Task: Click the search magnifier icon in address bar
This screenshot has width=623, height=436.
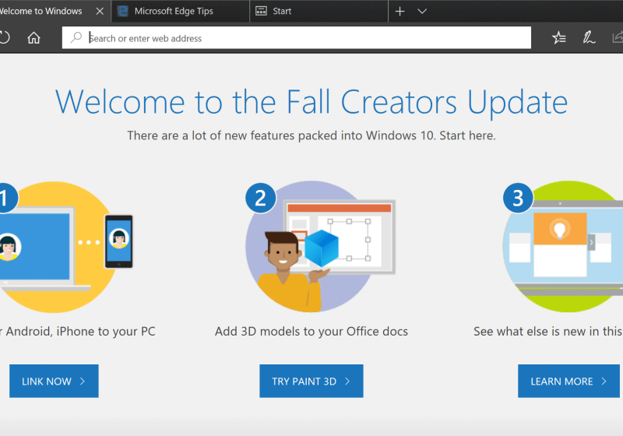Action: point(76,37)
